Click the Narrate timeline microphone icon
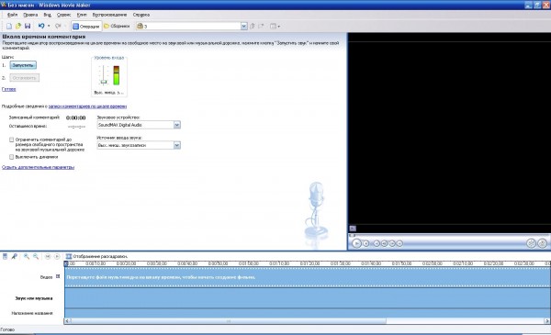Image resolution: width=551 pixels, height=335 pixels. pyautogui.click(x=14, y=257)
